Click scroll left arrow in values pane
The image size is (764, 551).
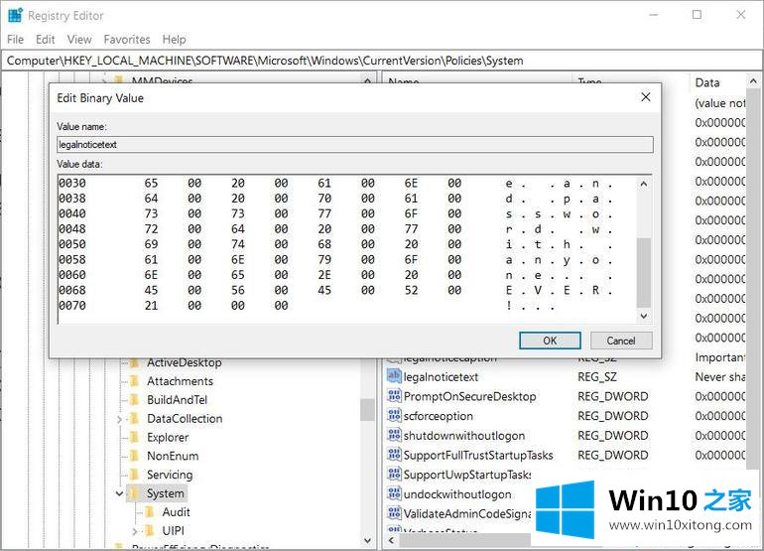pos(391,540)
